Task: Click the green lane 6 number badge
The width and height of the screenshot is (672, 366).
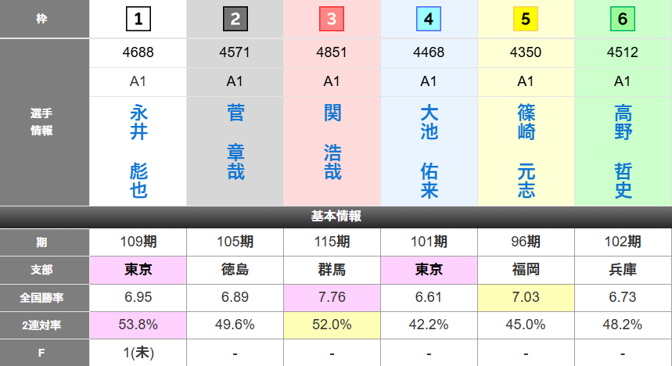Action: click(x=623, y=19)
